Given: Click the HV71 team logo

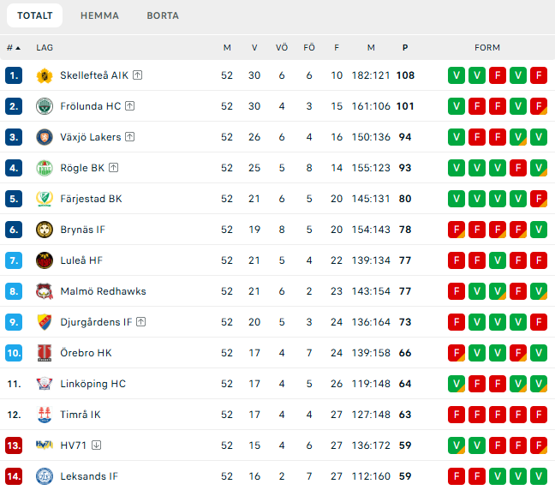Looking at the screenshot, I should coord(45,445).
